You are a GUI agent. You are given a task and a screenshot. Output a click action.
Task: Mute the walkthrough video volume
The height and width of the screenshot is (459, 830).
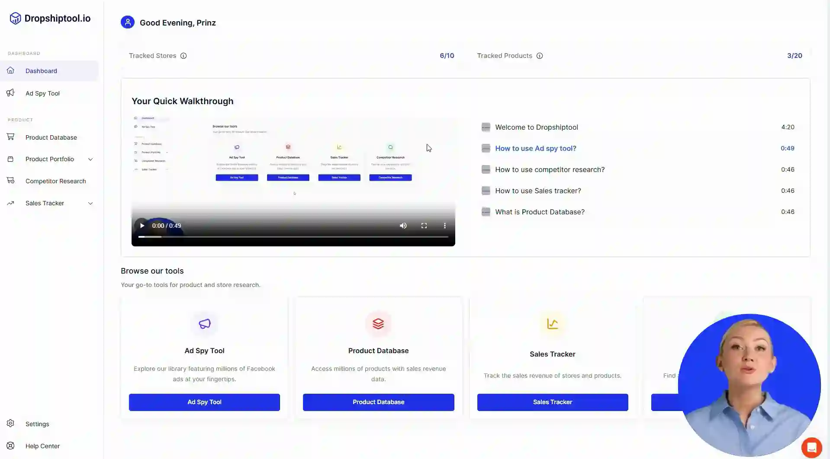pyautogui.click(x=403, y=226)
